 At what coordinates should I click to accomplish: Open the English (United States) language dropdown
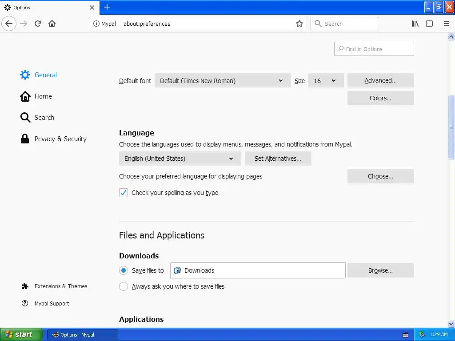180,159
